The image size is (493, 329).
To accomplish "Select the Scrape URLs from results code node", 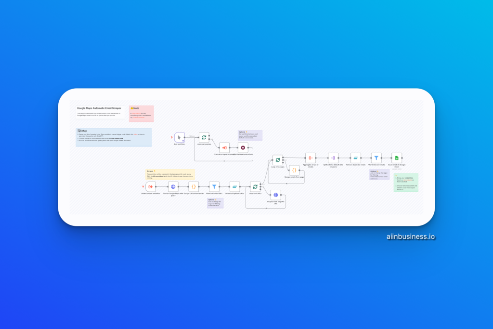I will (194, 186).
